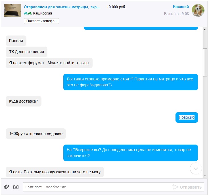
Task: Click the scrollbar up arrow
Action: pyautogui.click(x=205, y=30)
